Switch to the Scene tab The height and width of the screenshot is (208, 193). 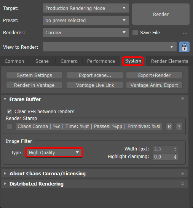(42, 61)
